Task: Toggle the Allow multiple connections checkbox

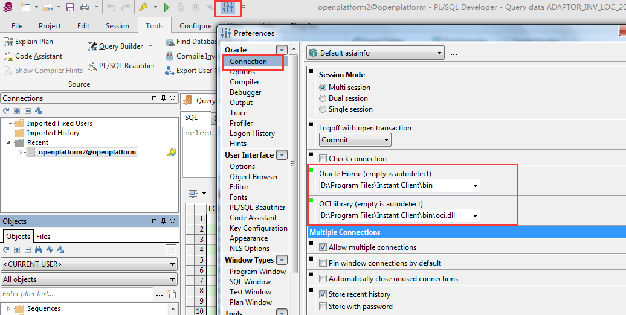Action: 323,247
